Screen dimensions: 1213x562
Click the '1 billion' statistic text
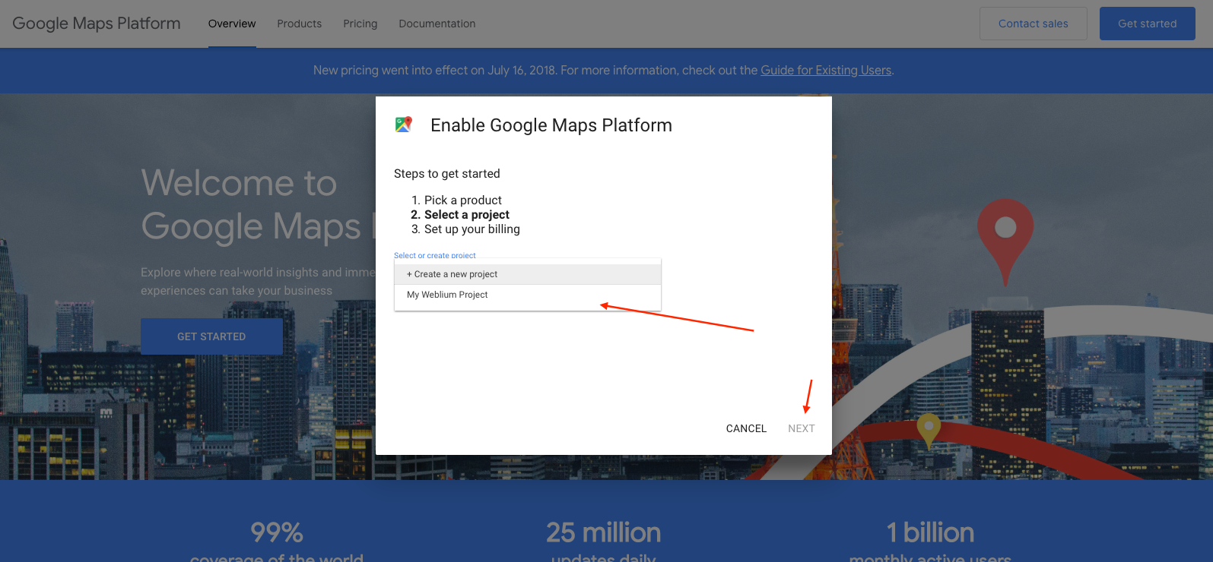click(x=930, y=532)
